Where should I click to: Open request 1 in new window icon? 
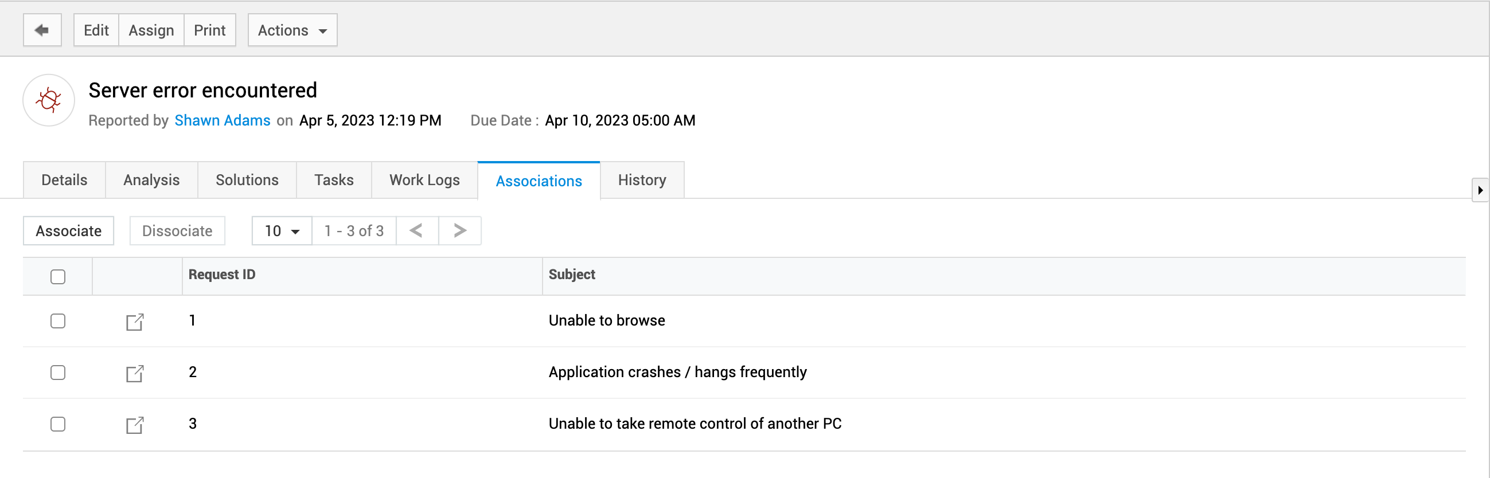[135, 322]
